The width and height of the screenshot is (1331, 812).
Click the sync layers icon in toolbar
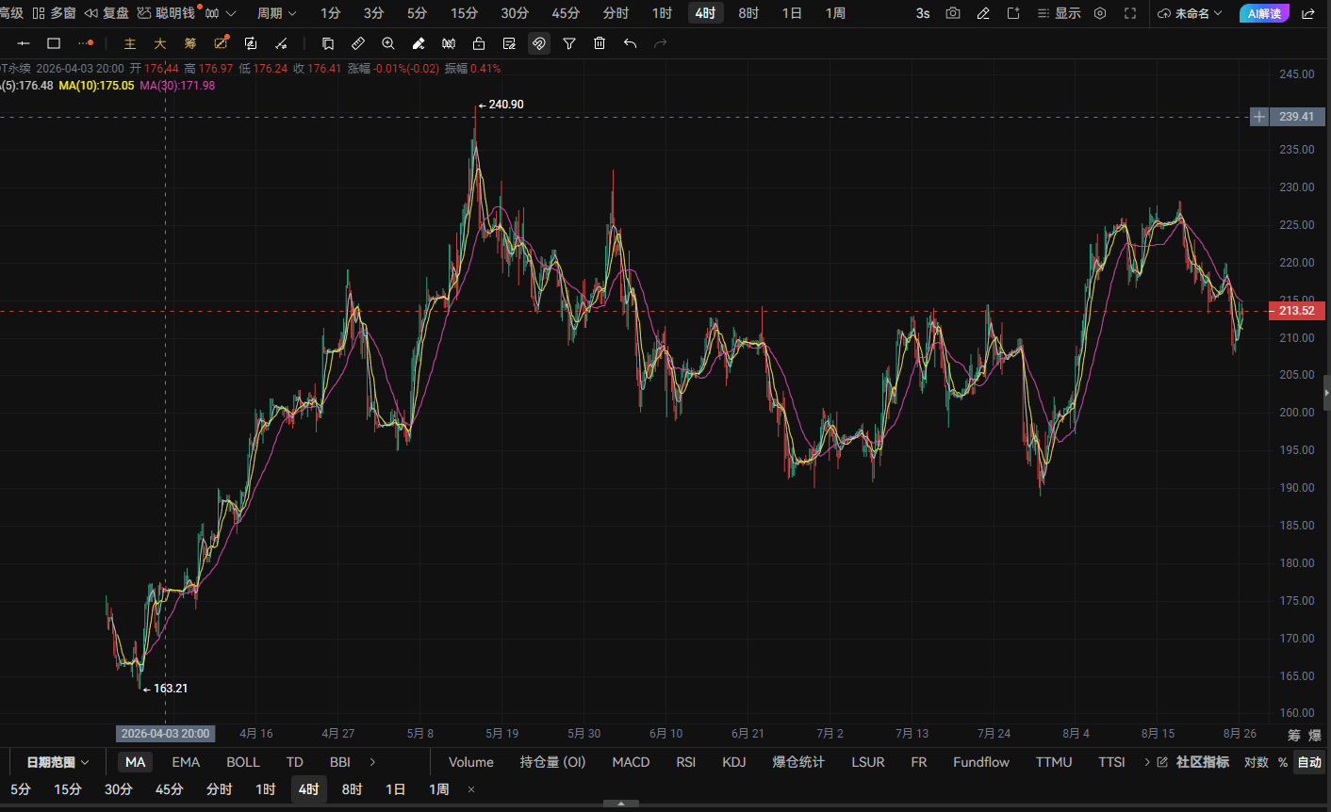pyautogui.click(x=251, y=43)
